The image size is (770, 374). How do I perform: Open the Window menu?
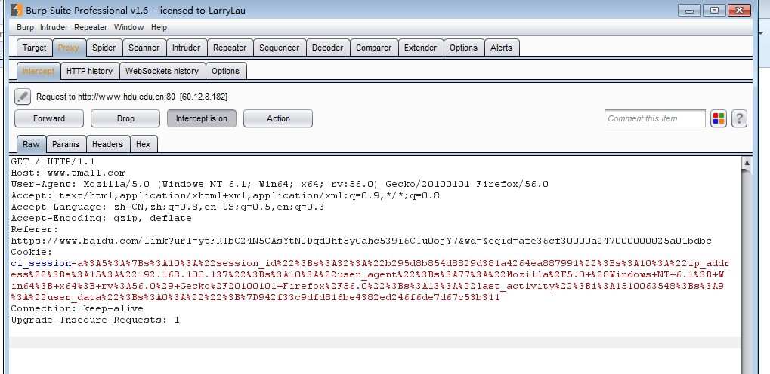pos(128,27)
